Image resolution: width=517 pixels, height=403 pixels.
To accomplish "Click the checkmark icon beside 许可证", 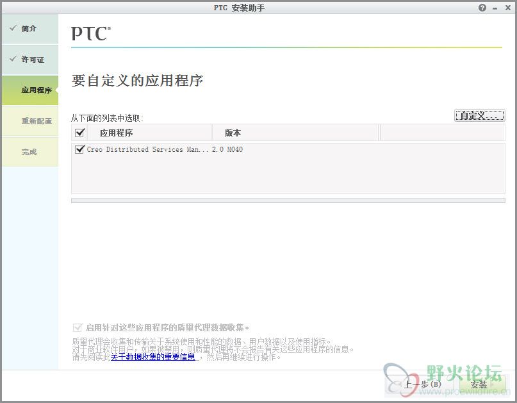I will pyautogui.click(x=13, y=59).
